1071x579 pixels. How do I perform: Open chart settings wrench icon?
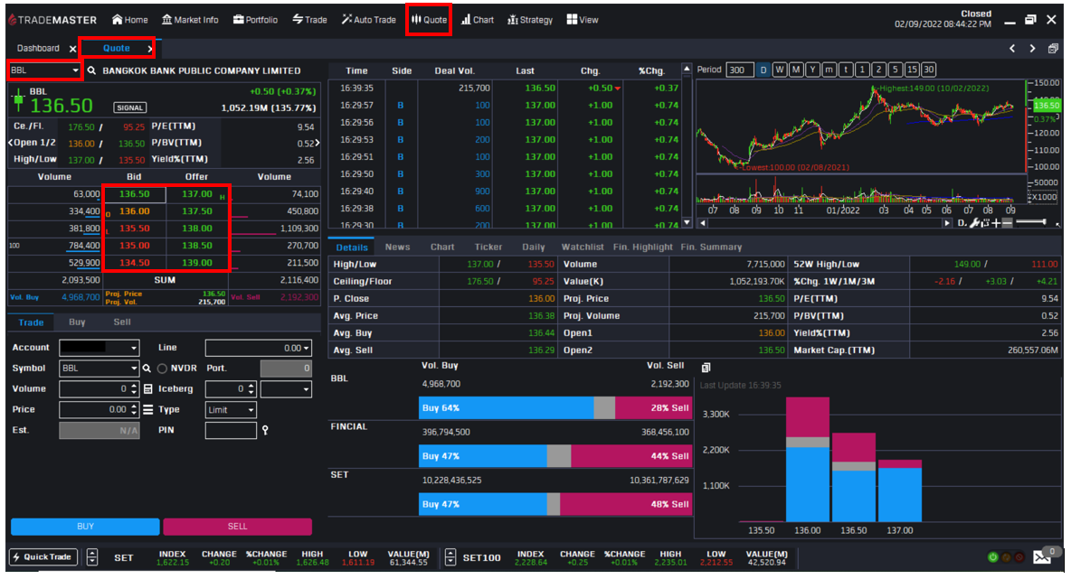click(x=975, y=223)
